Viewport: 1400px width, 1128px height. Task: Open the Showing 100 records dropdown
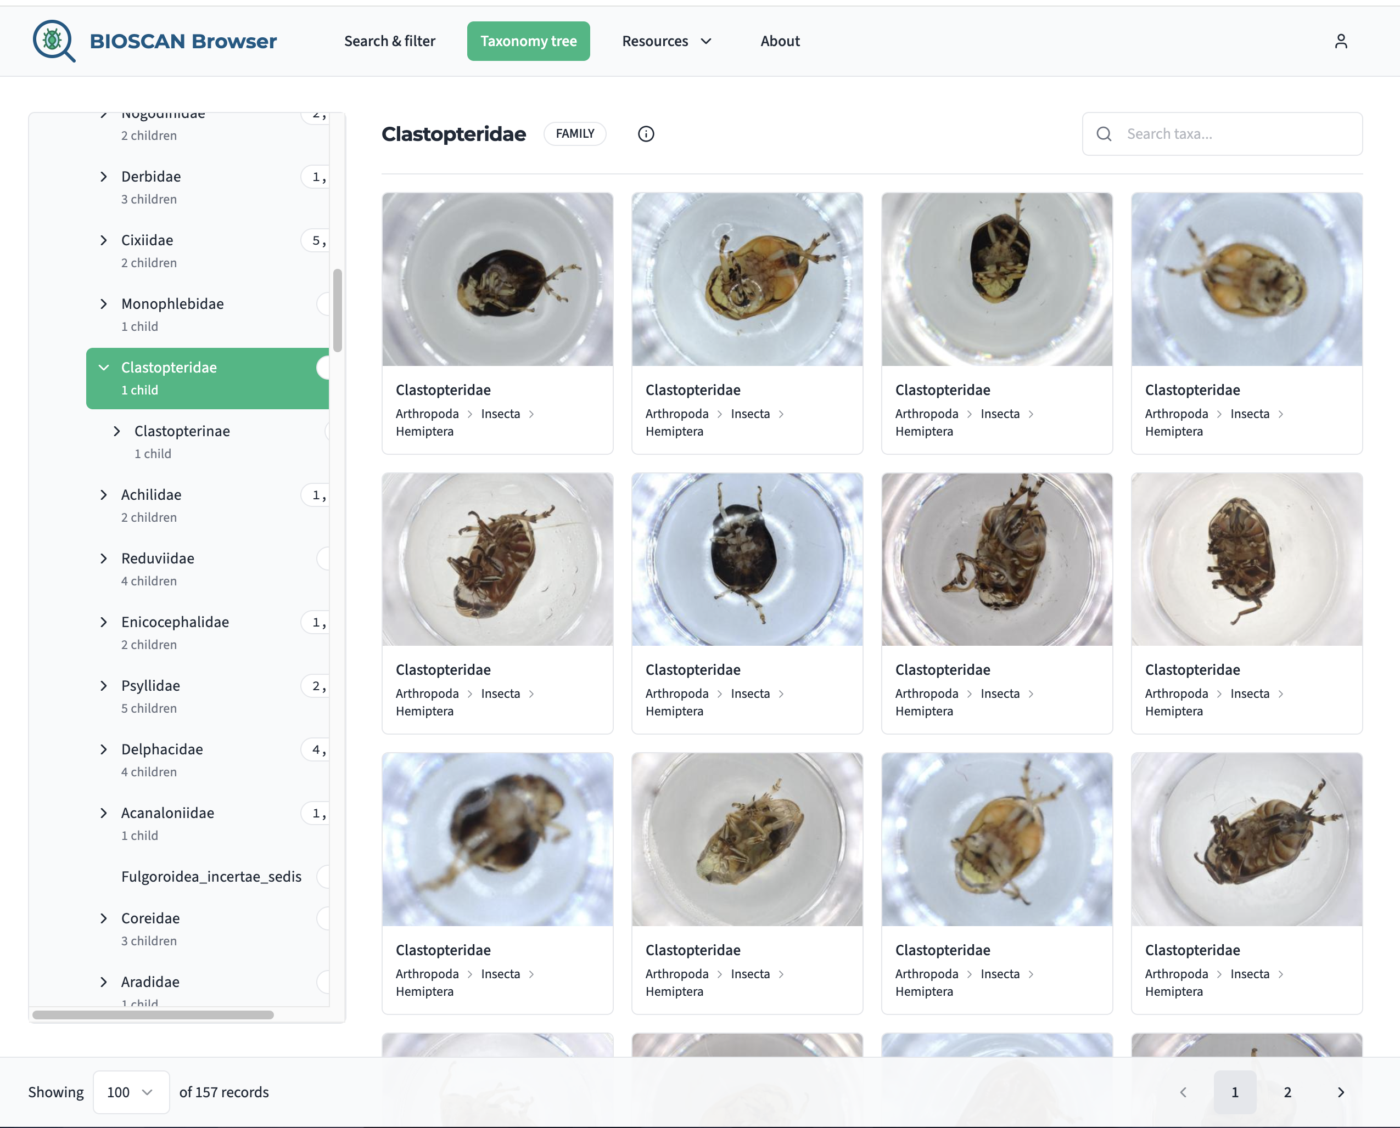(x=130, y=1092)
